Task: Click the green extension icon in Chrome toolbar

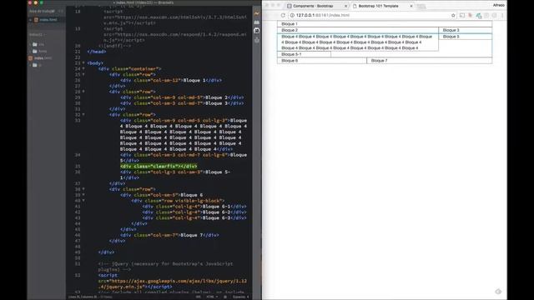Action: (478, 16)
